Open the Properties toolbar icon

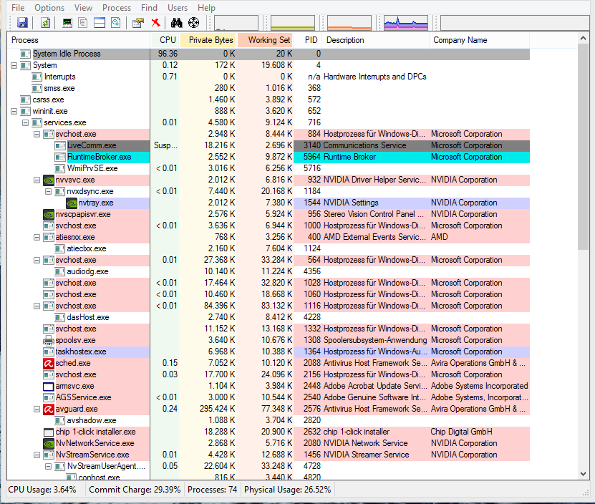click(138, 23)
